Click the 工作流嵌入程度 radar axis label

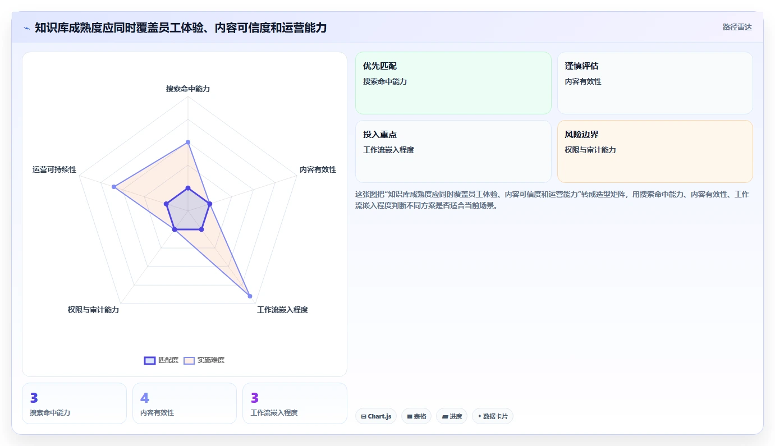point(282,310)
